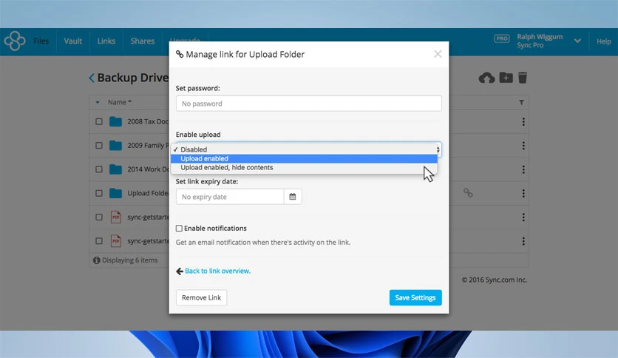Screen dimensions: 618x358
Task: Click the 2009 Family folder icon
Action: pyautogui.click(x=115, y=146)
